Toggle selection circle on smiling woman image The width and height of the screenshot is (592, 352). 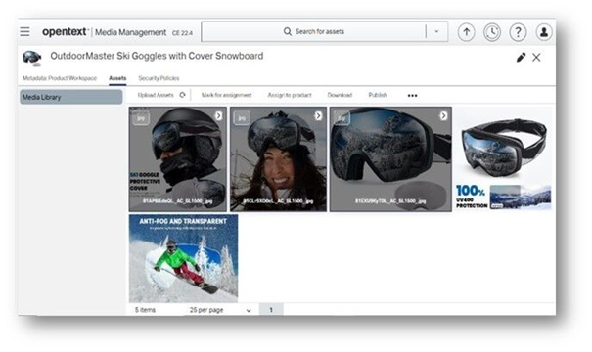click(x=318, y=115)
